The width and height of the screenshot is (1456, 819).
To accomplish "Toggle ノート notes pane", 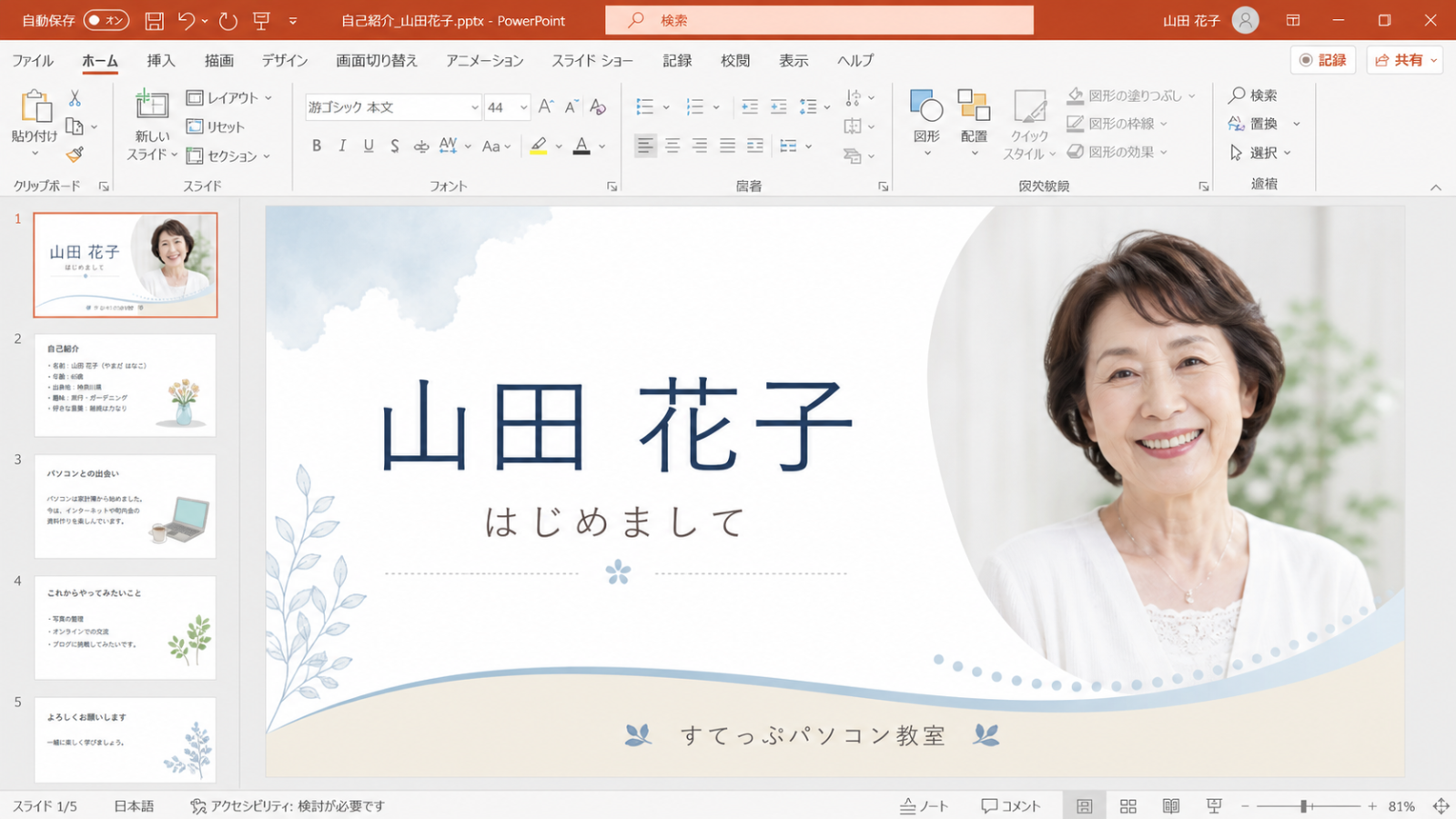I will coord(924,806).
